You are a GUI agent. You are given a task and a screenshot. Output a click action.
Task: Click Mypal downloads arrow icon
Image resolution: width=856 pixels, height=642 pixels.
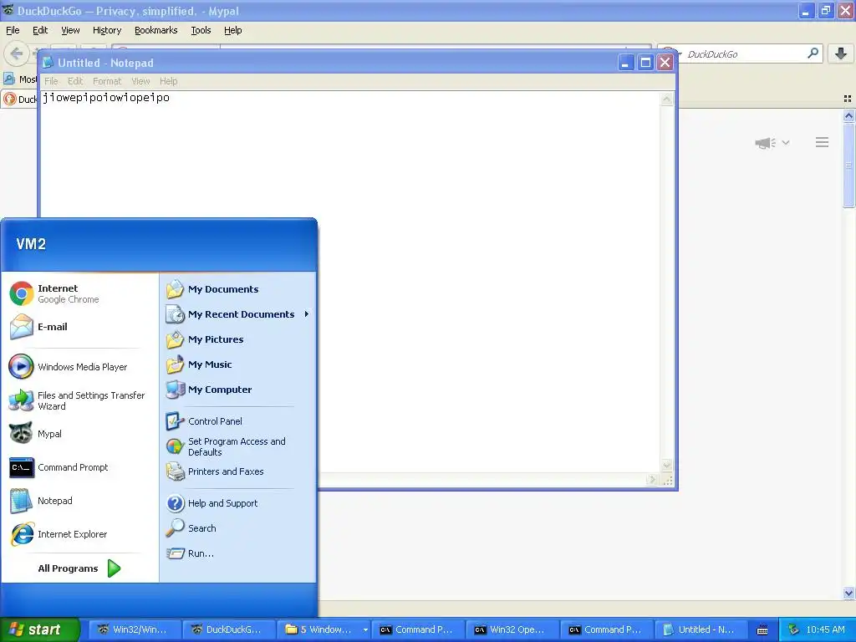[841, 53]
